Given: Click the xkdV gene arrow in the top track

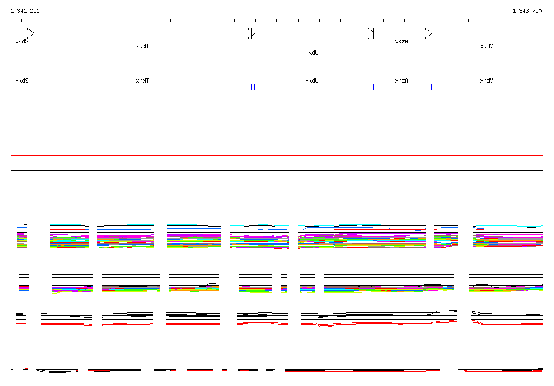Looking at the screenshot, I should (487, 34).
